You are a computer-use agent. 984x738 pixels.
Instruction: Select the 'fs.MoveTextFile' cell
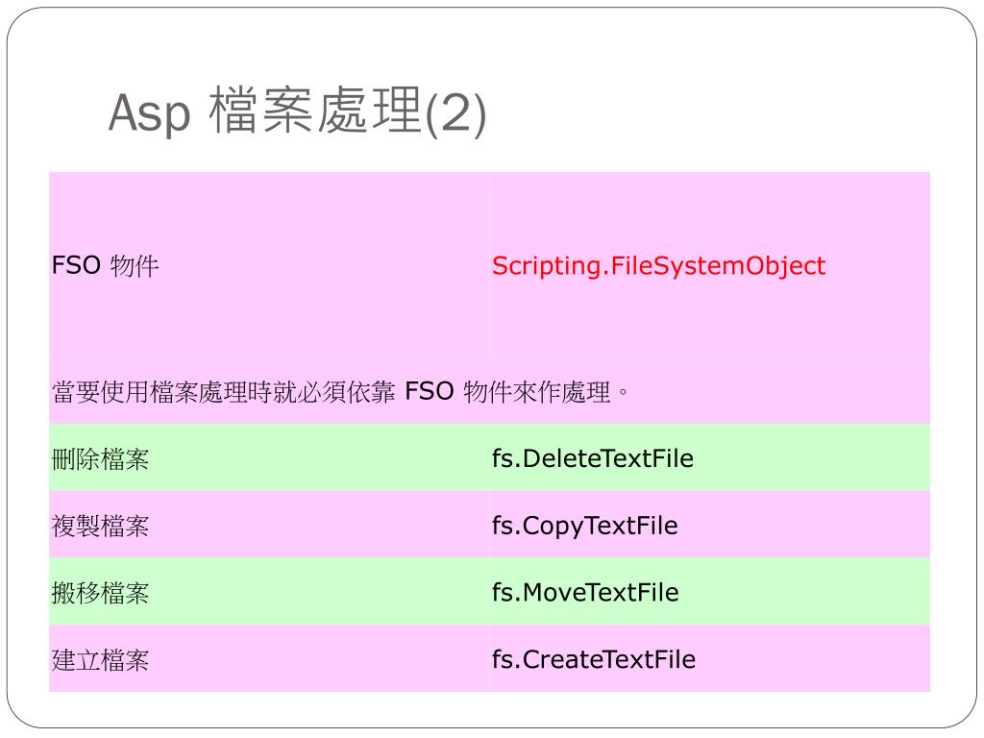click(x=710, y=592)
